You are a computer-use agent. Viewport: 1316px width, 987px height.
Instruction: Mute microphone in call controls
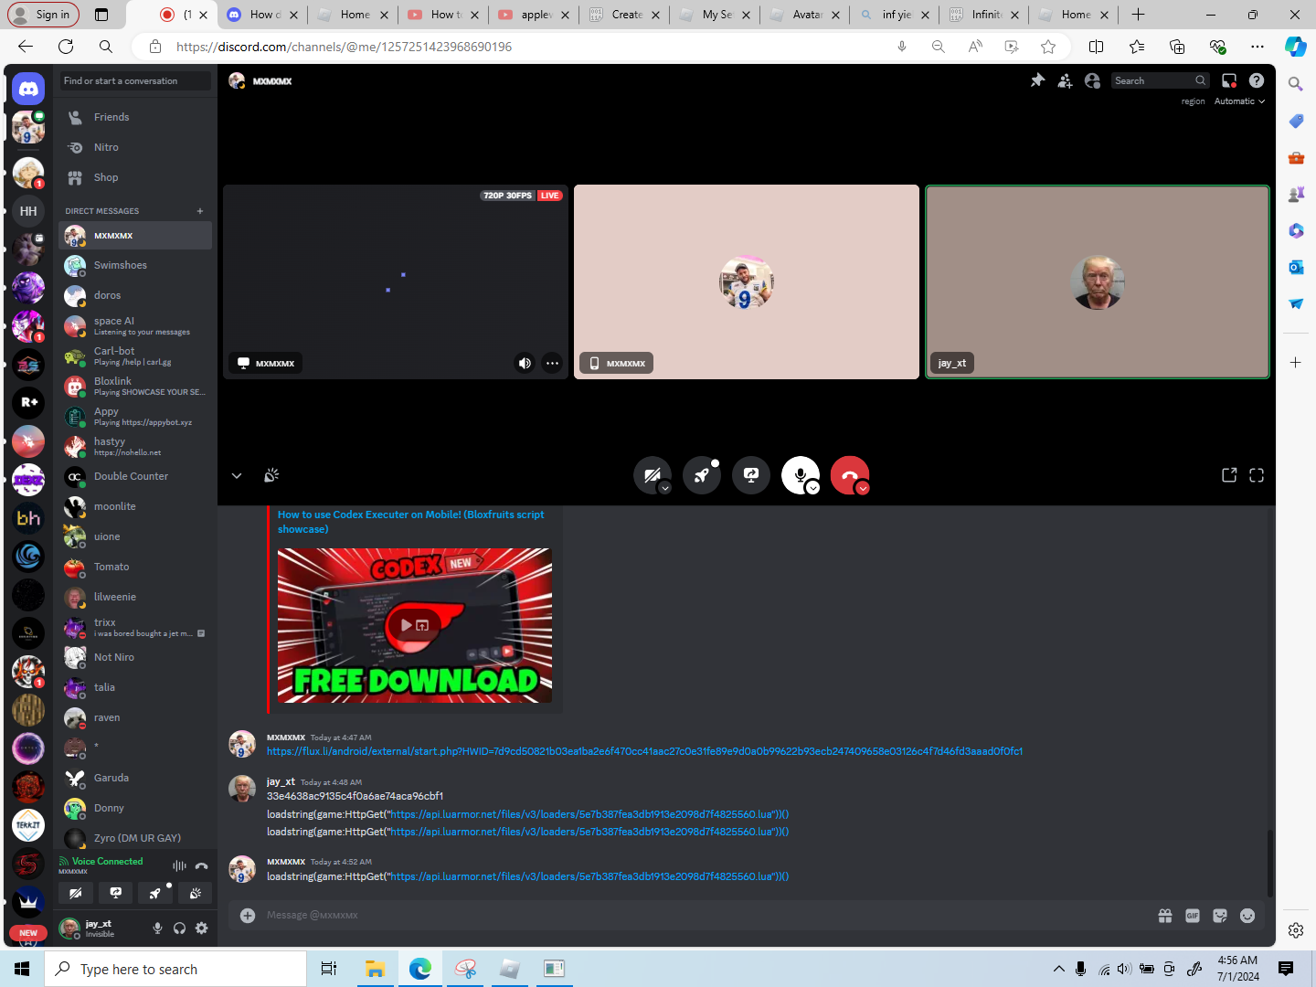coord(800,475)
